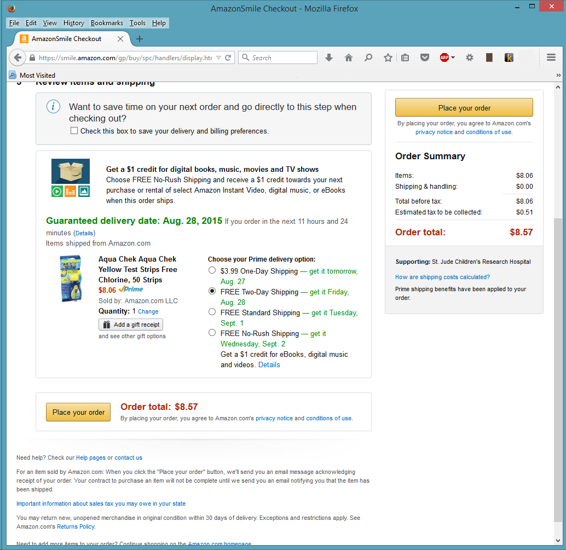Open Details link next to delivery date
566x550 pixels.
(x=84, y=233)
